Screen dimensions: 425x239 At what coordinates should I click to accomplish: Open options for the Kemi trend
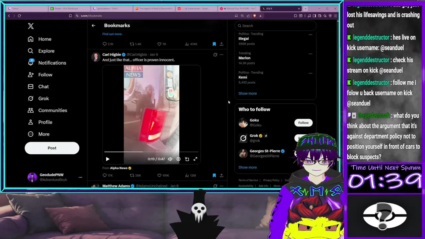(x=310, y=73)
